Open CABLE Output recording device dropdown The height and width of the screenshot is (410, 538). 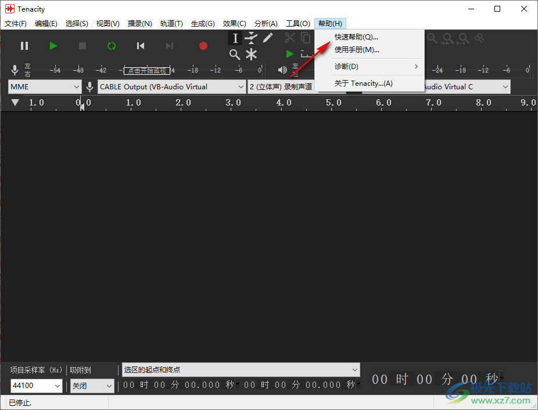coord(172,87)
